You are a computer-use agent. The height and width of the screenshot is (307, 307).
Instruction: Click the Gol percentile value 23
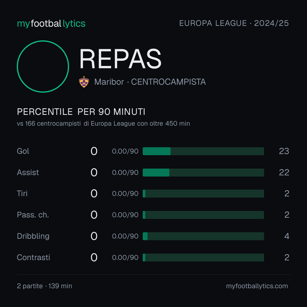click(x=284, y=151)
